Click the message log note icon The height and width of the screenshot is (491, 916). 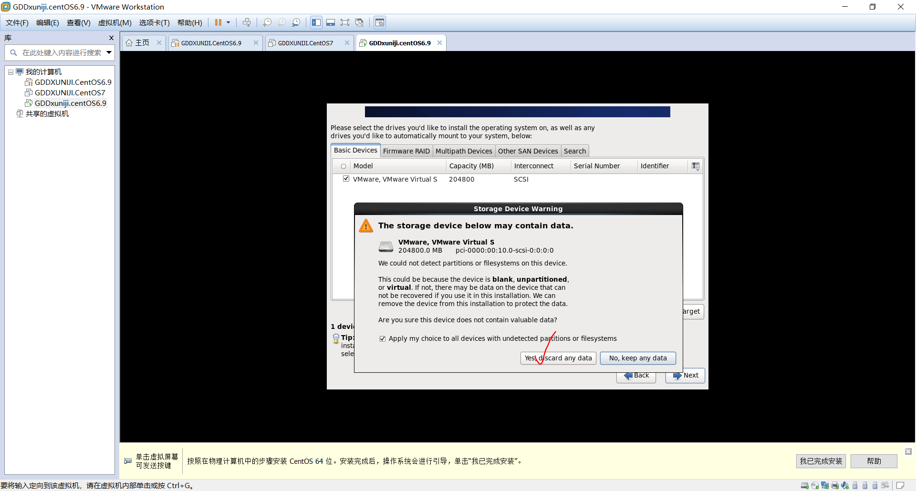click(900, 485)
